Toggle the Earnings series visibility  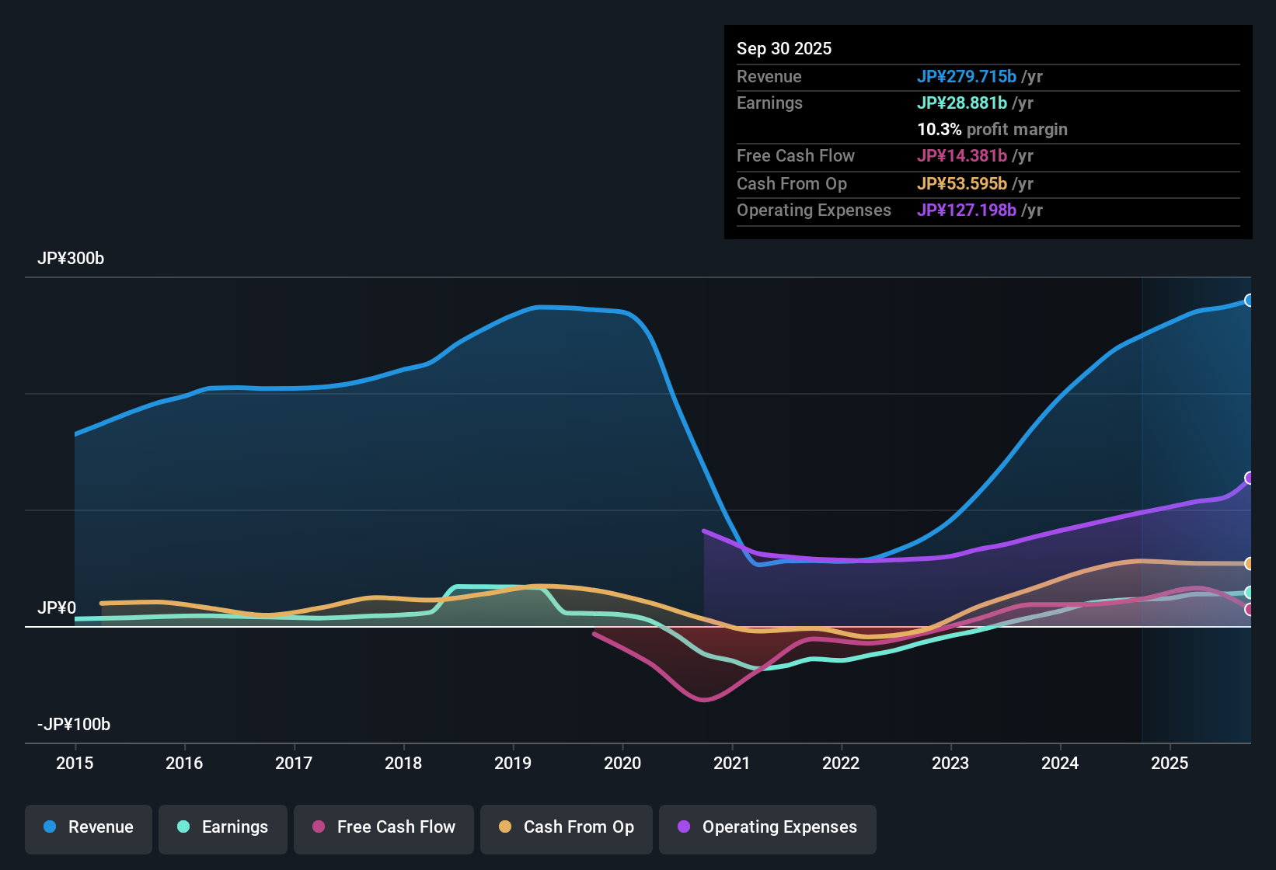(x=223, y=827)
